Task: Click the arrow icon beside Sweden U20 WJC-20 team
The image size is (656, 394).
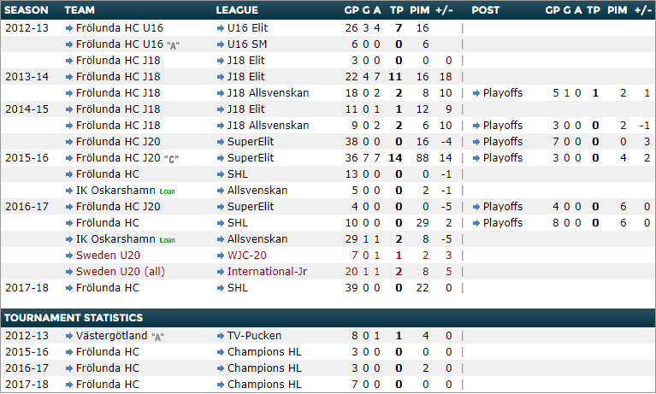Action: pyautogui.click(x=69, y=256)
